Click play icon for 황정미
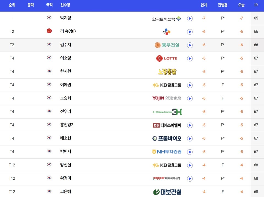The width and height of the screenshot is (264, 197). tap(190, 179)
